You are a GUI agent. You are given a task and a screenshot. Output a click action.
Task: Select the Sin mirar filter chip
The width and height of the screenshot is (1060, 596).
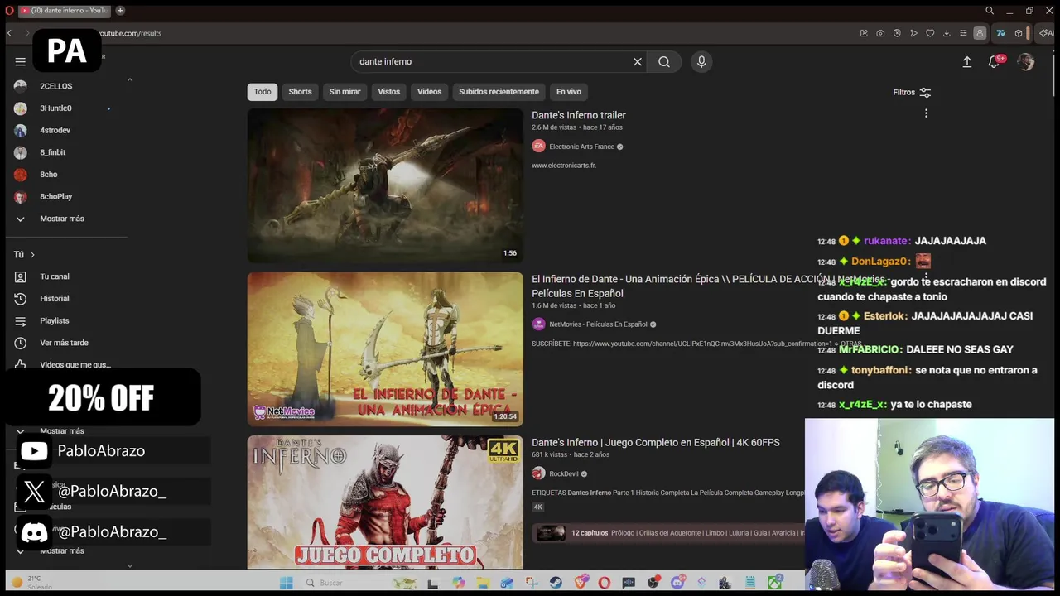coord(344,92)
